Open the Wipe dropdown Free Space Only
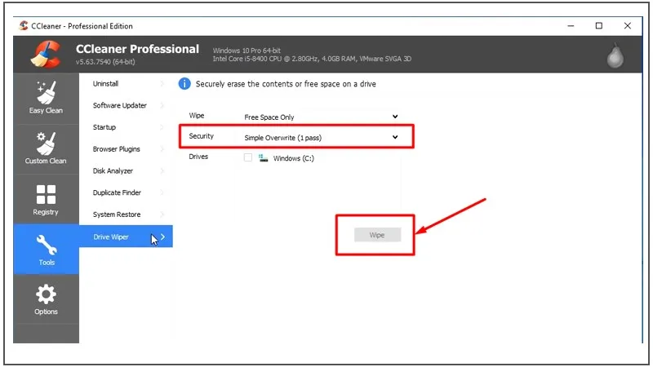This screenshot has width=653, height=367. (x=321, y=117)
